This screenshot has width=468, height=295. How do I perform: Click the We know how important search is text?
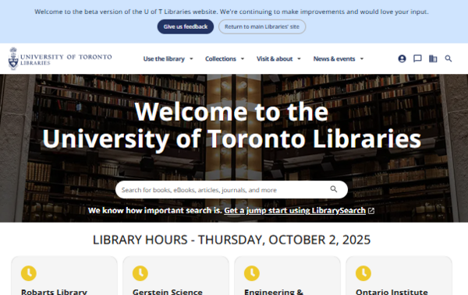coord(155,211)
